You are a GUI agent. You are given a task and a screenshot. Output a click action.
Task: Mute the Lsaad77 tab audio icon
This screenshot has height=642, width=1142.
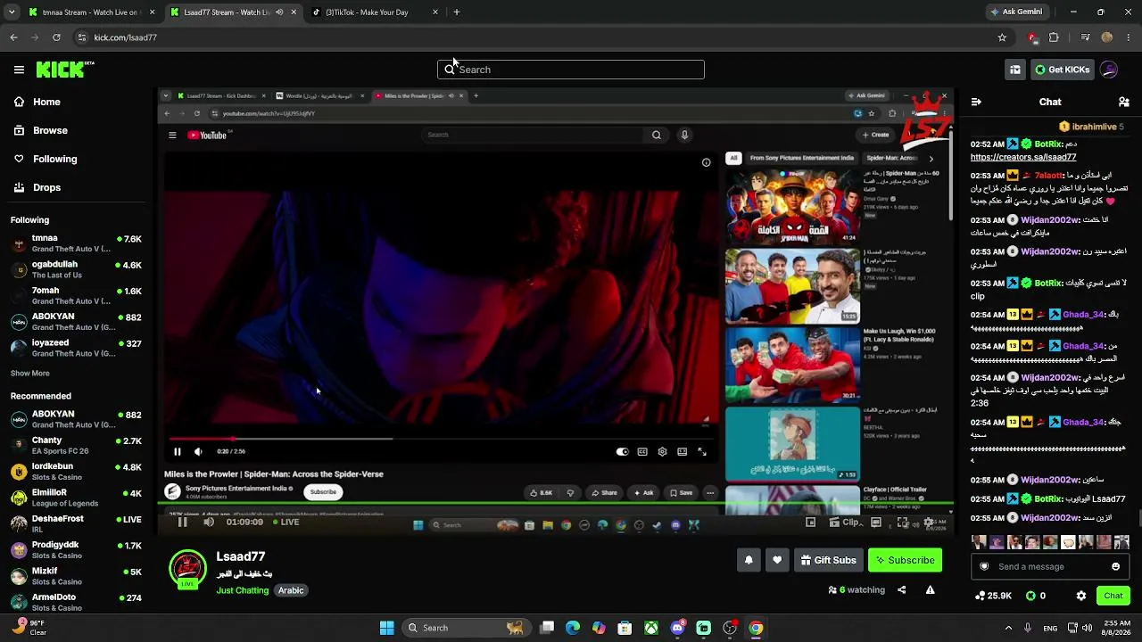tap(279, 12)
